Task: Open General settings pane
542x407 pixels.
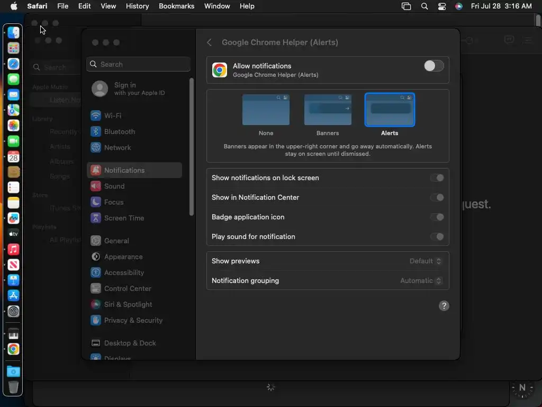Action: pos(134,241)
